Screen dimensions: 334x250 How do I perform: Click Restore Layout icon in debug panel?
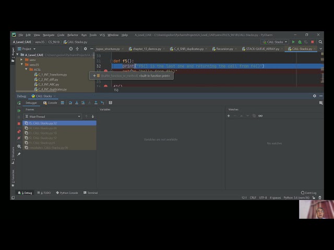321,103
